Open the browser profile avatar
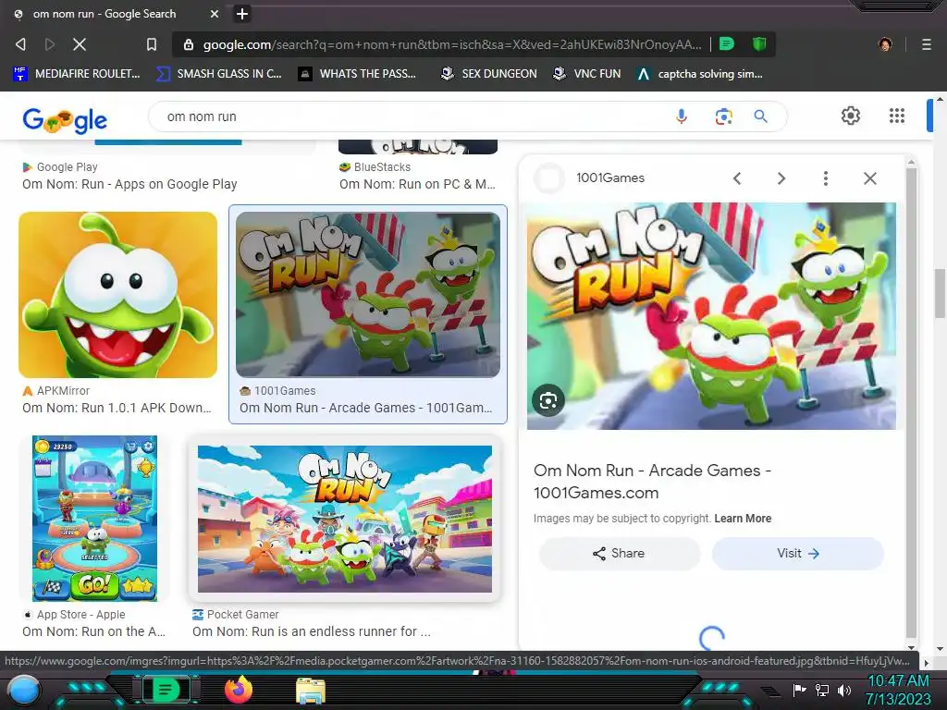 coord(885,44)
